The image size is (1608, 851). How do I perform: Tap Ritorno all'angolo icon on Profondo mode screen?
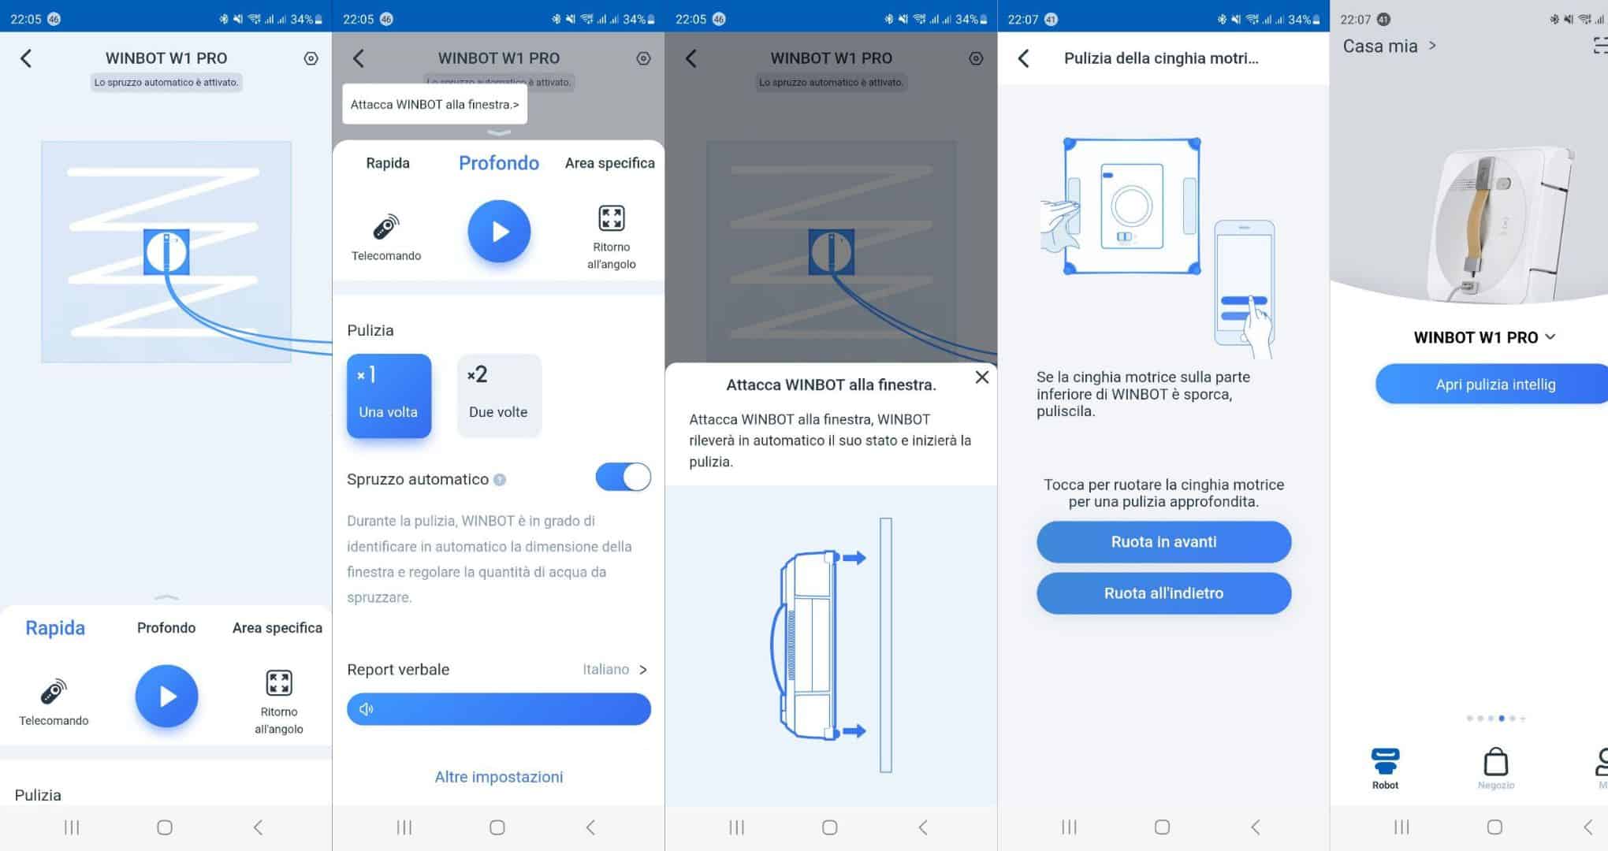[x=612, y=237]
